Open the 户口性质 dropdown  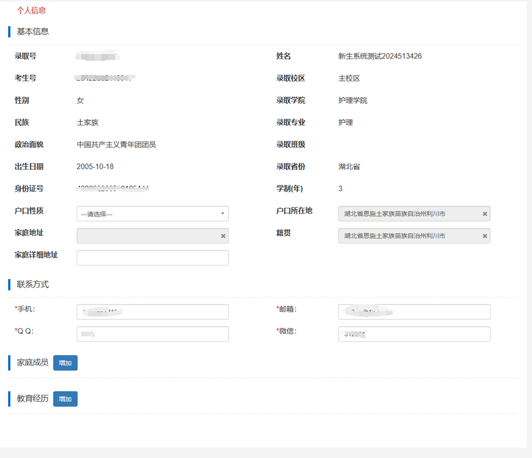pos(153,214)
